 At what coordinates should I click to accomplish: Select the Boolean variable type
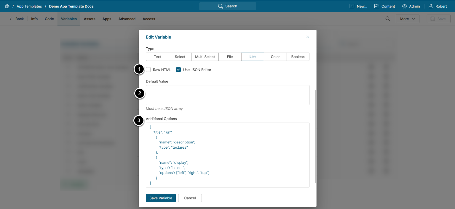tap(298, 57)
